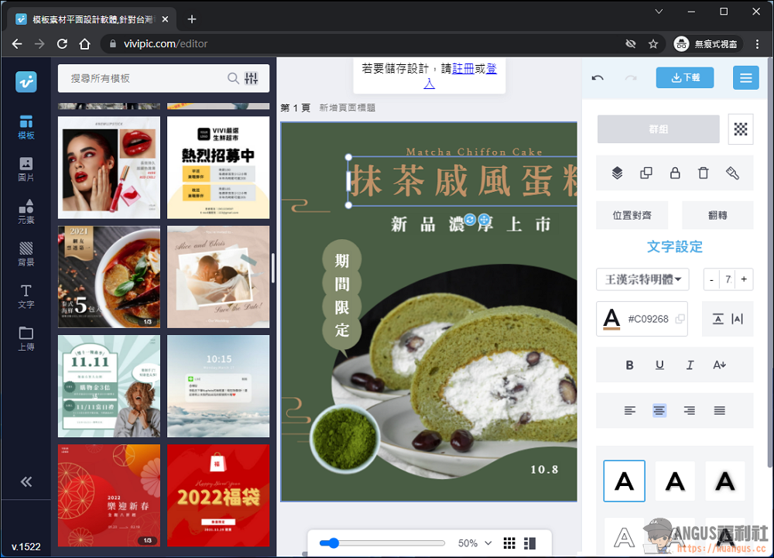Redo the last action
The image size is (774, 558).
[x=631, y=78]
